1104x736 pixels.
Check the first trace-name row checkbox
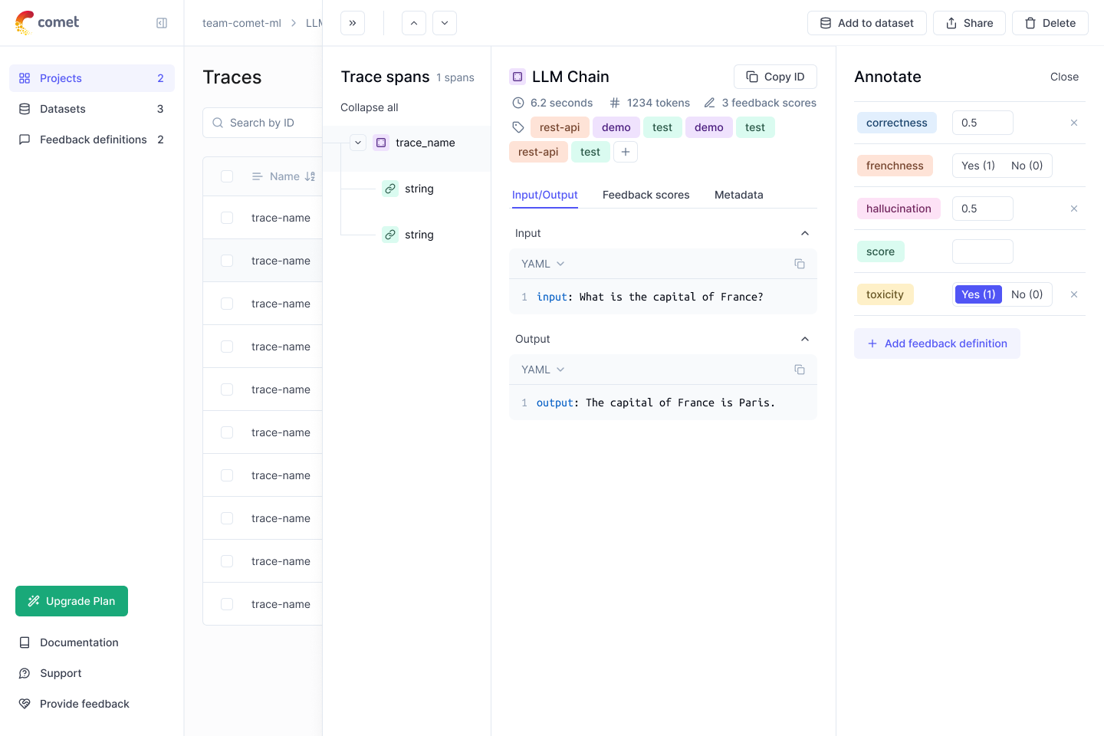[227, 218]
